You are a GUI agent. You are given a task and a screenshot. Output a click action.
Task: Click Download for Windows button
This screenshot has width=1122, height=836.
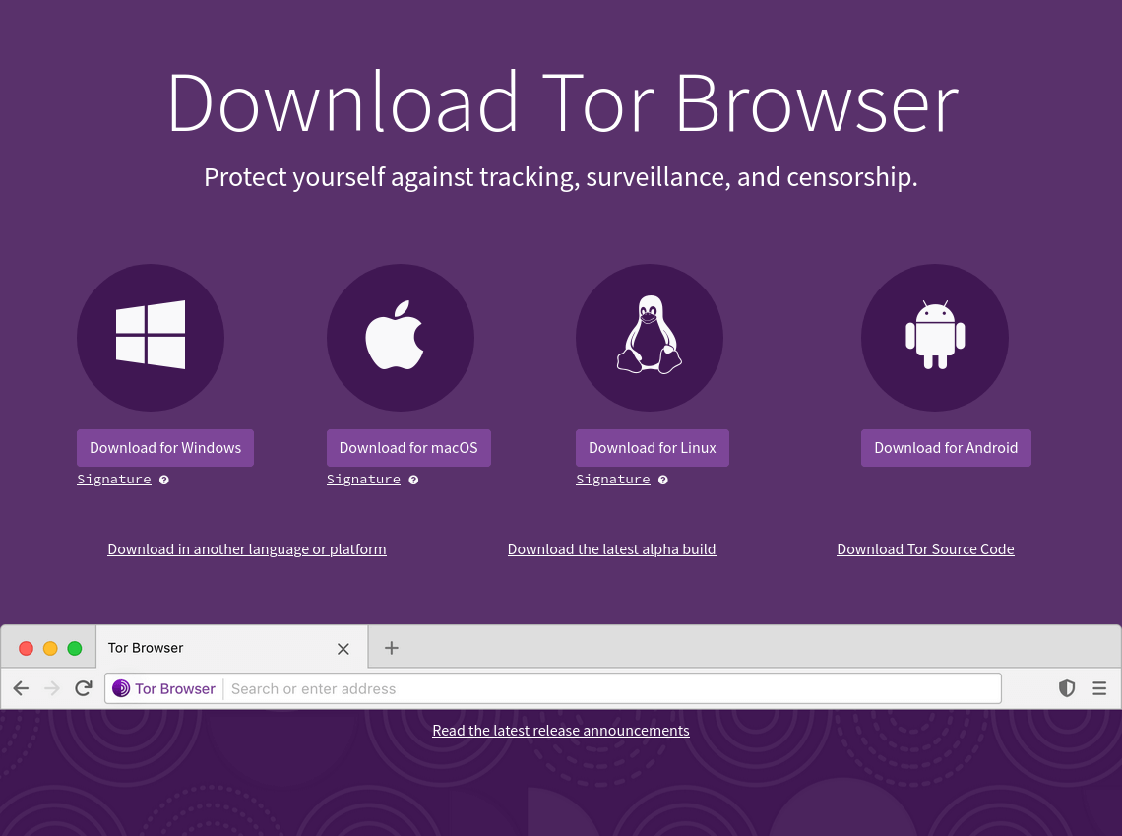(x=165, y=448)
